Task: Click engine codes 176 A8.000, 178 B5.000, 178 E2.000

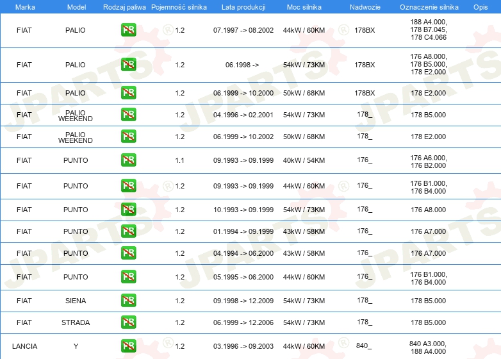Action: point(429,64)
